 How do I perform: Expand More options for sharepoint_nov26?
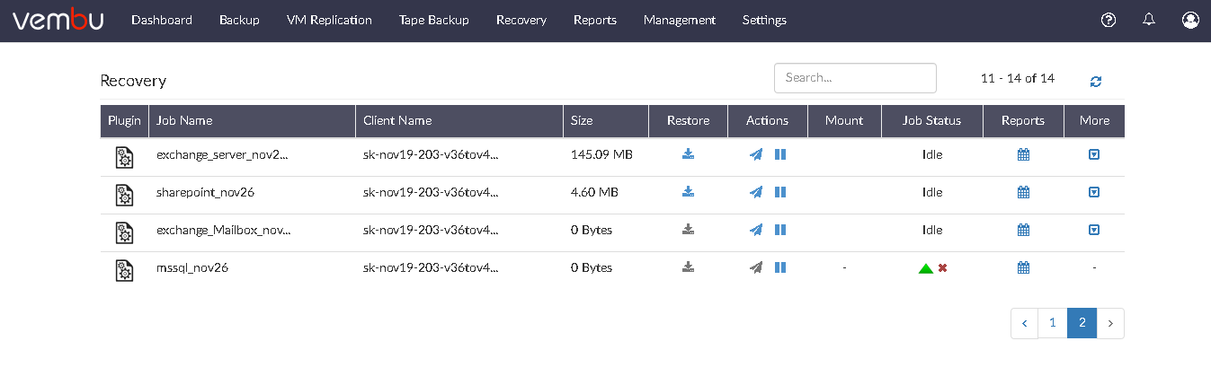(1094, 192)
